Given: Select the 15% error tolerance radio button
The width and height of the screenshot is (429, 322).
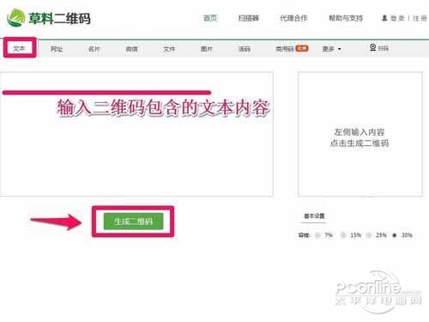Looking at the screenshot, I should (343, 235).
